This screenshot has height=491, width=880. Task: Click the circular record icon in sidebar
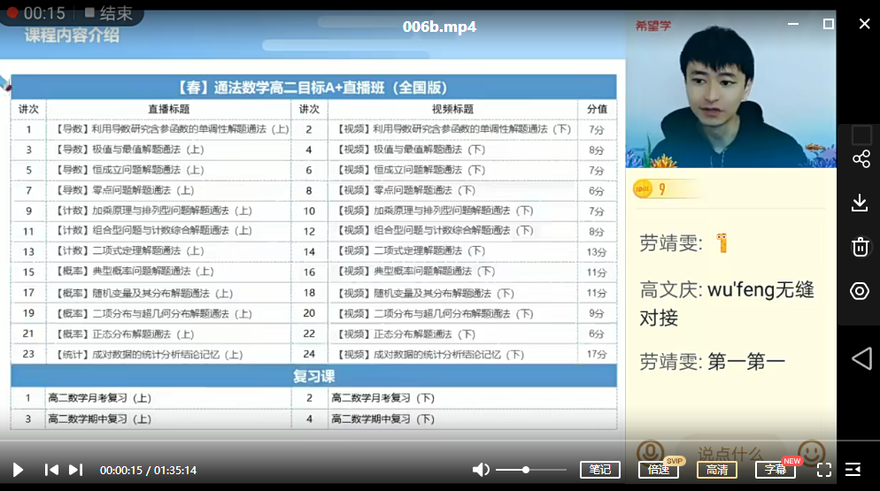pos(860,291)
